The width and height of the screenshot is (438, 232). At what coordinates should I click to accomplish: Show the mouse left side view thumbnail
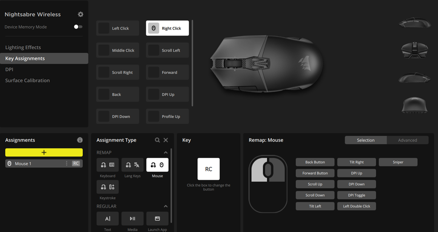[x=415, y=23]
